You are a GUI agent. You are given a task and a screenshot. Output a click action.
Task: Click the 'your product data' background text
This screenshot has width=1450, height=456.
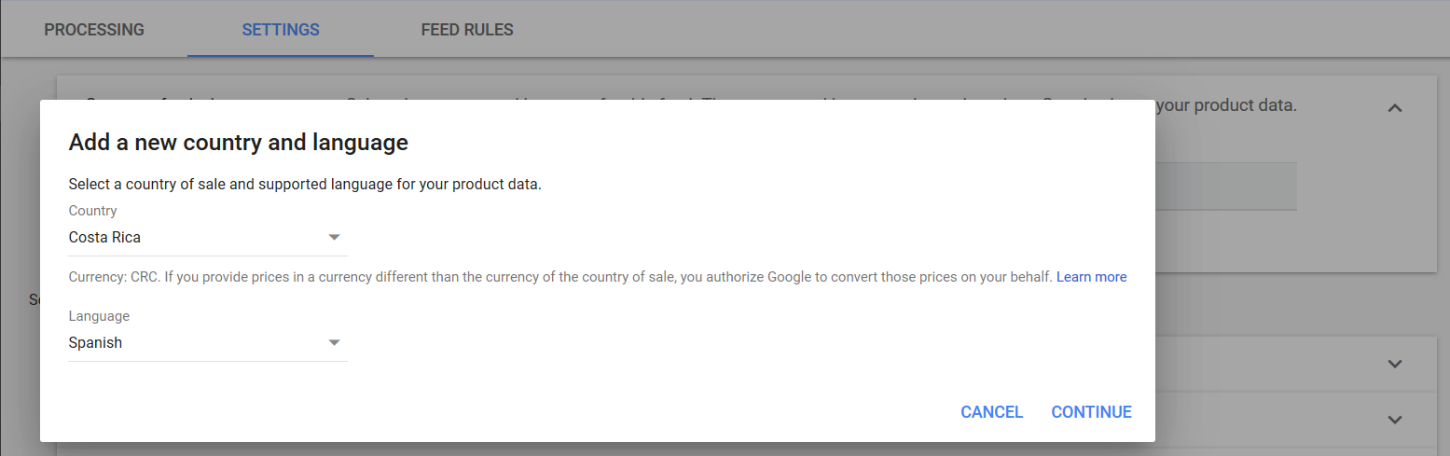(1226, 105)
